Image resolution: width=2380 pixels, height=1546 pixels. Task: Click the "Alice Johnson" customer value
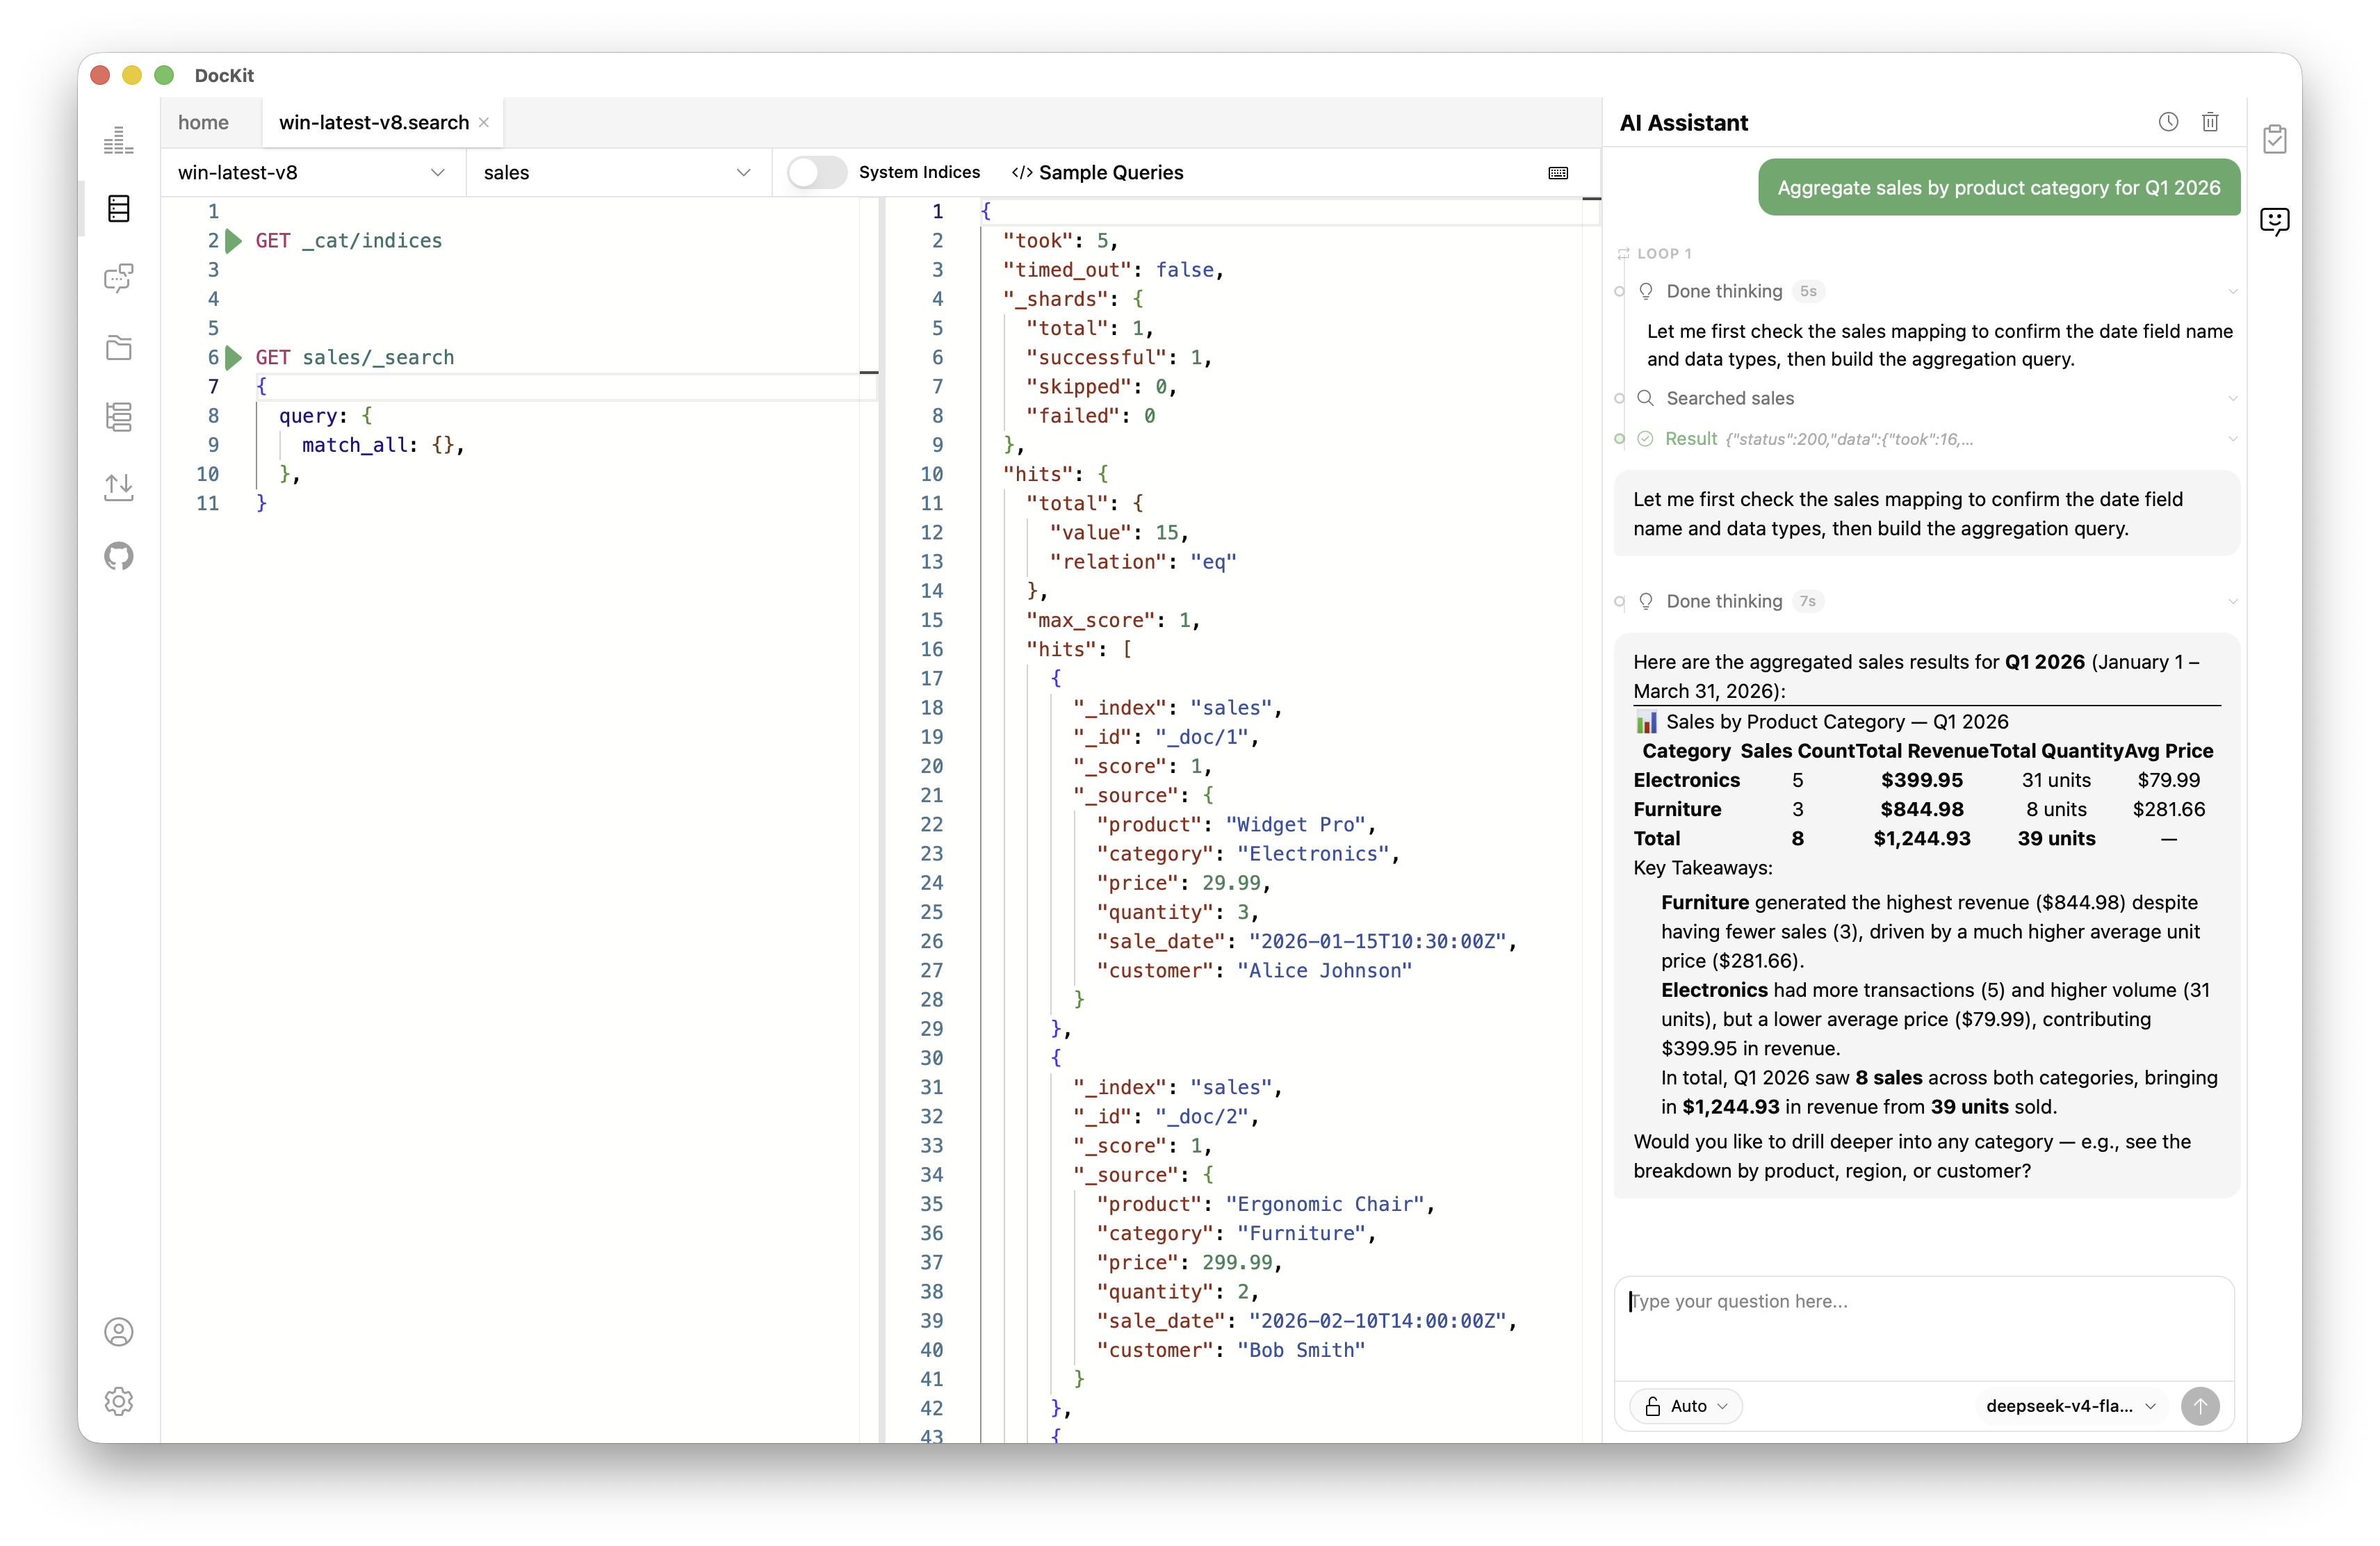[1324, 971]
